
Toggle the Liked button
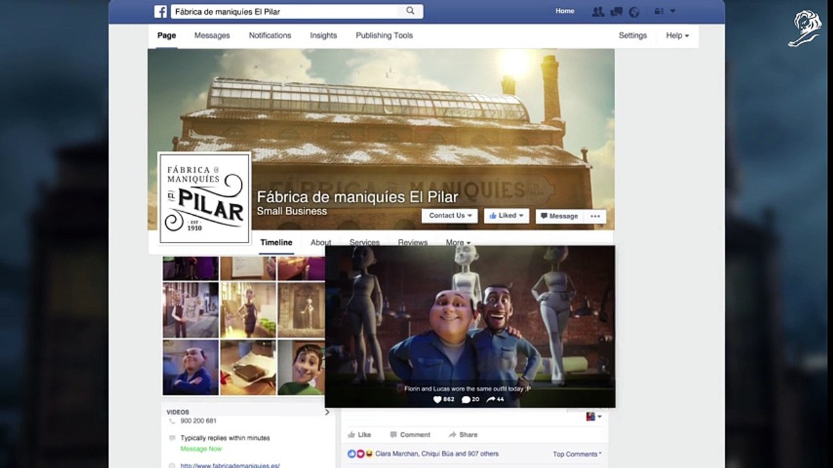507,216
